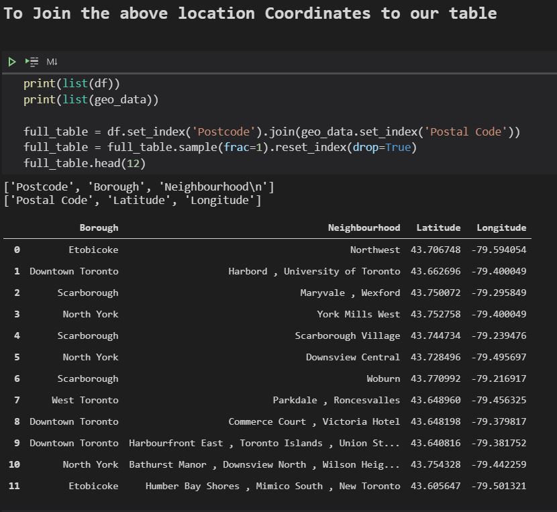Click the 'Postal Code' string in join line
Viewport: 557px width, 512px height.
pyautogui.click(x=466, y=132)
